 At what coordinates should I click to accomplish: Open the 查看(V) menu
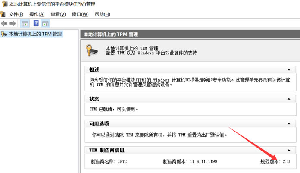click(x=58, y=14)
